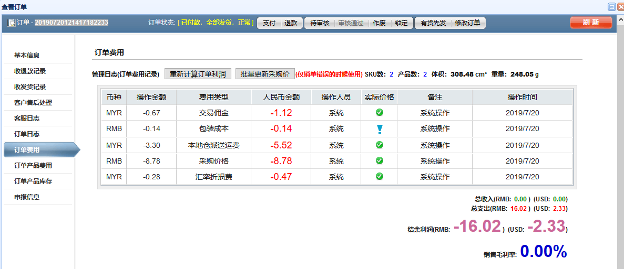Open 客户售后处理 section

(34, 103)
